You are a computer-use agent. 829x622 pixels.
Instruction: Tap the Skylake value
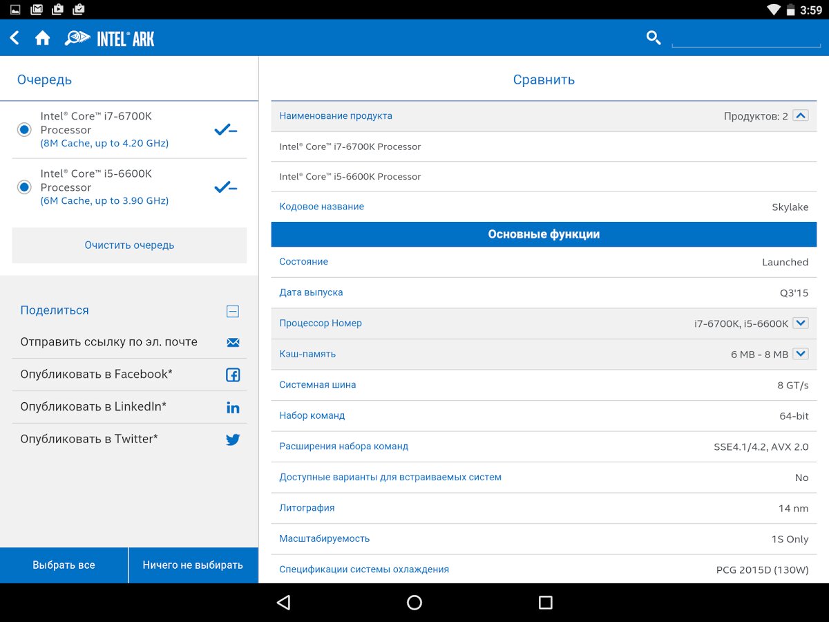click(790, 207)
